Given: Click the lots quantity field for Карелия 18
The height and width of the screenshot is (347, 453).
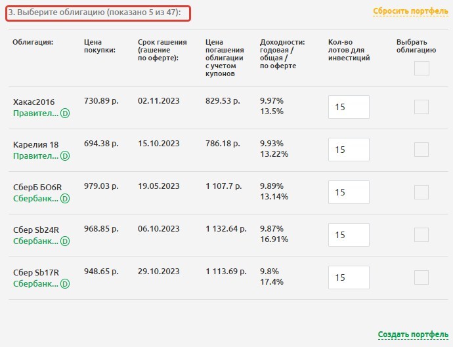Looking at the screenshot, I should (349, 150).
